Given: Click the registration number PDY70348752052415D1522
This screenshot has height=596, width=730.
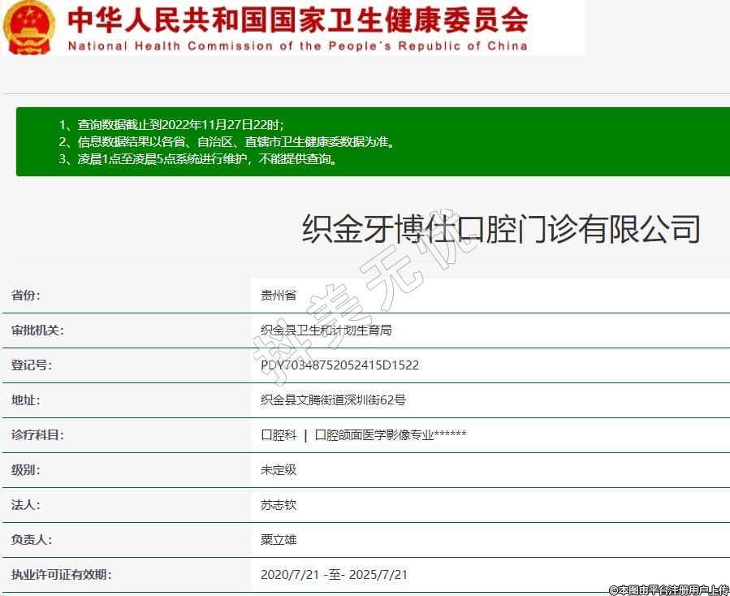Looking at the screenshot, I should 339,365.
